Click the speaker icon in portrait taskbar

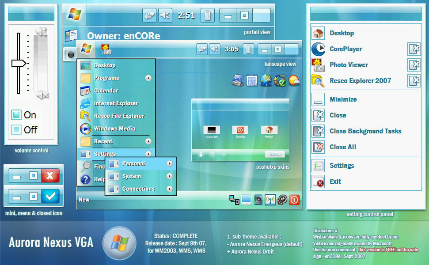[x=165, y=15]
